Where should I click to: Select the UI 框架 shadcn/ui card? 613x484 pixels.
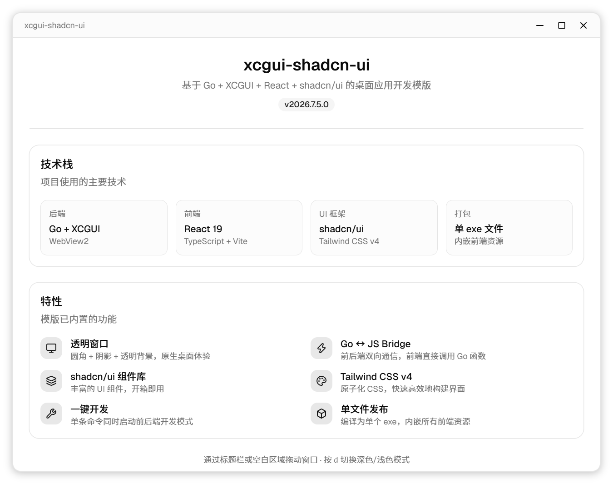coord(374,228)
